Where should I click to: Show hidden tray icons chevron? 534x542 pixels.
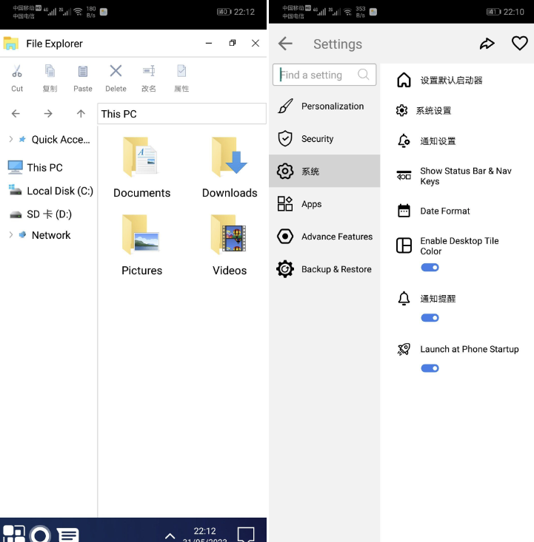tap(170, 535)
